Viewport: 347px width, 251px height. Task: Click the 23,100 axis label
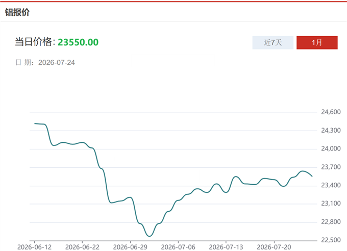[331, 204]
